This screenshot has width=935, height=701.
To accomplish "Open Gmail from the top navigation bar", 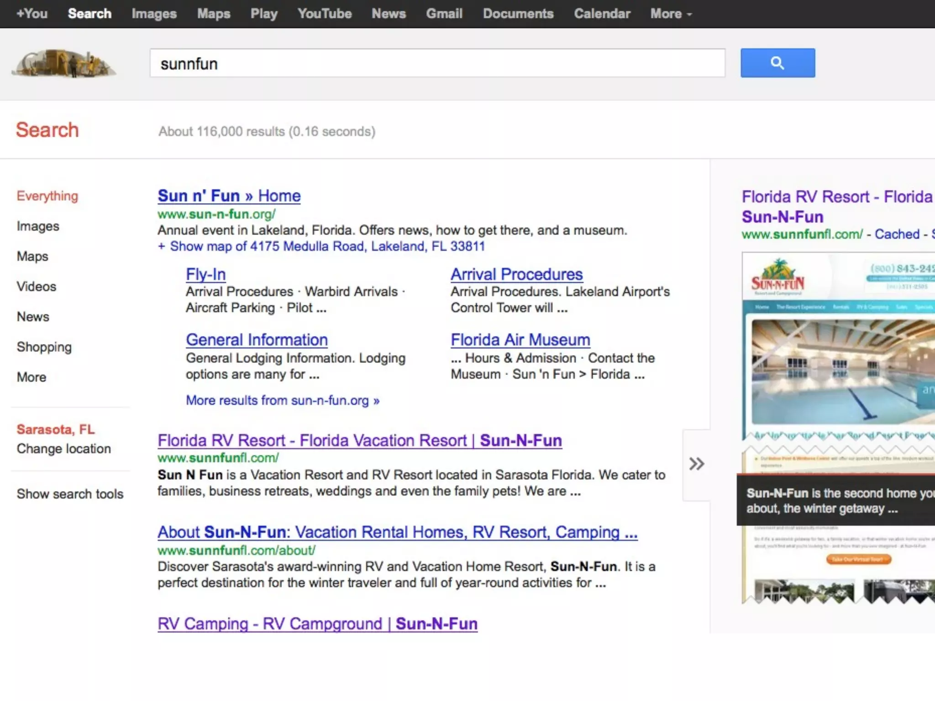I will tap(444, 14).
